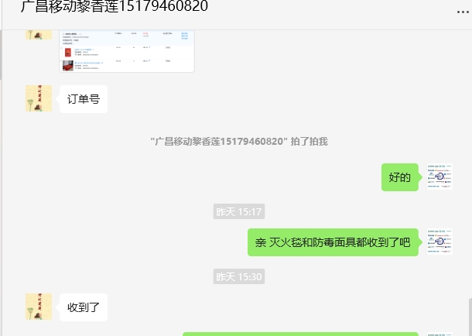This screenshot has width=472, height=336.
Task: Click my avatar beside 好的 message
Action: (440, 177)
